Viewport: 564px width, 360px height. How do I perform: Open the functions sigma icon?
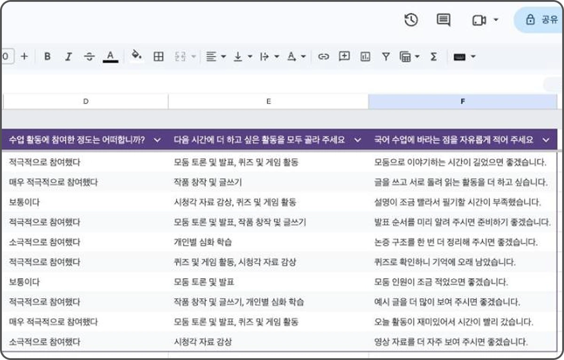pyautogui.click(x=433, y=56)
